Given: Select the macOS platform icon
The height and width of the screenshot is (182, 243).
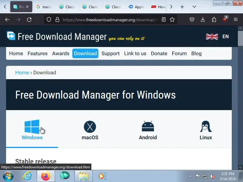Looking at the screenshot, I should [90, 127].
